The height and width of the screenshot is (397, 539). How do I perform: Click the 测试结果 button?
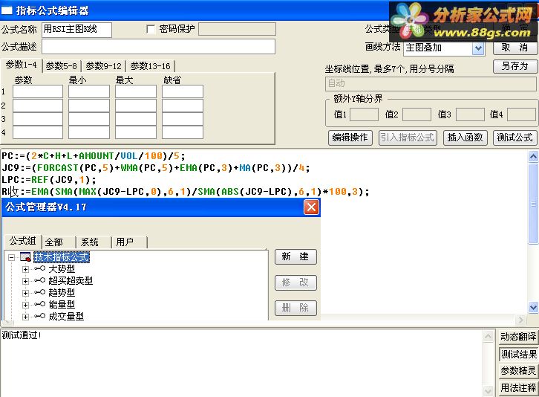518,355
